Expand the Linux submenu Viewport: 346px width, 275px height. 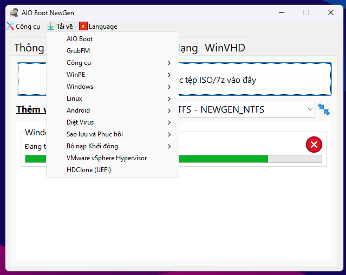click(113, 99)
